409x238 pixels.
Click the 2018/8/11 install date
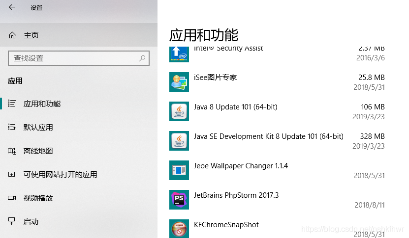click(x=369, y=205)
